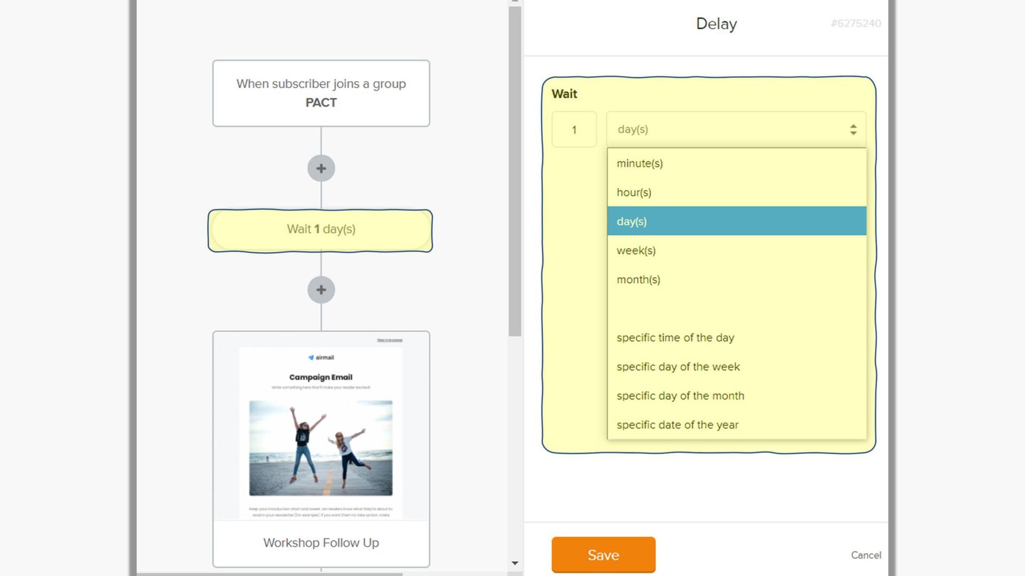Select the Wait 1 day(s) step
1025x576 pixels.
320,230
